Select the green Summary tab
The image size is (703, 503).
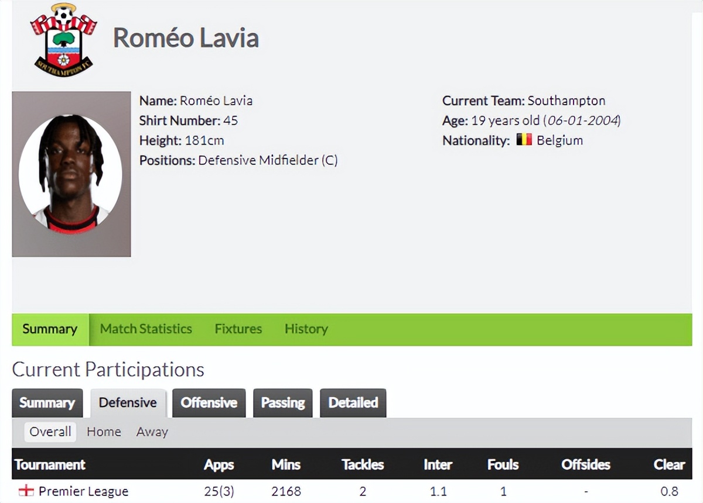(x=50, y=329)
